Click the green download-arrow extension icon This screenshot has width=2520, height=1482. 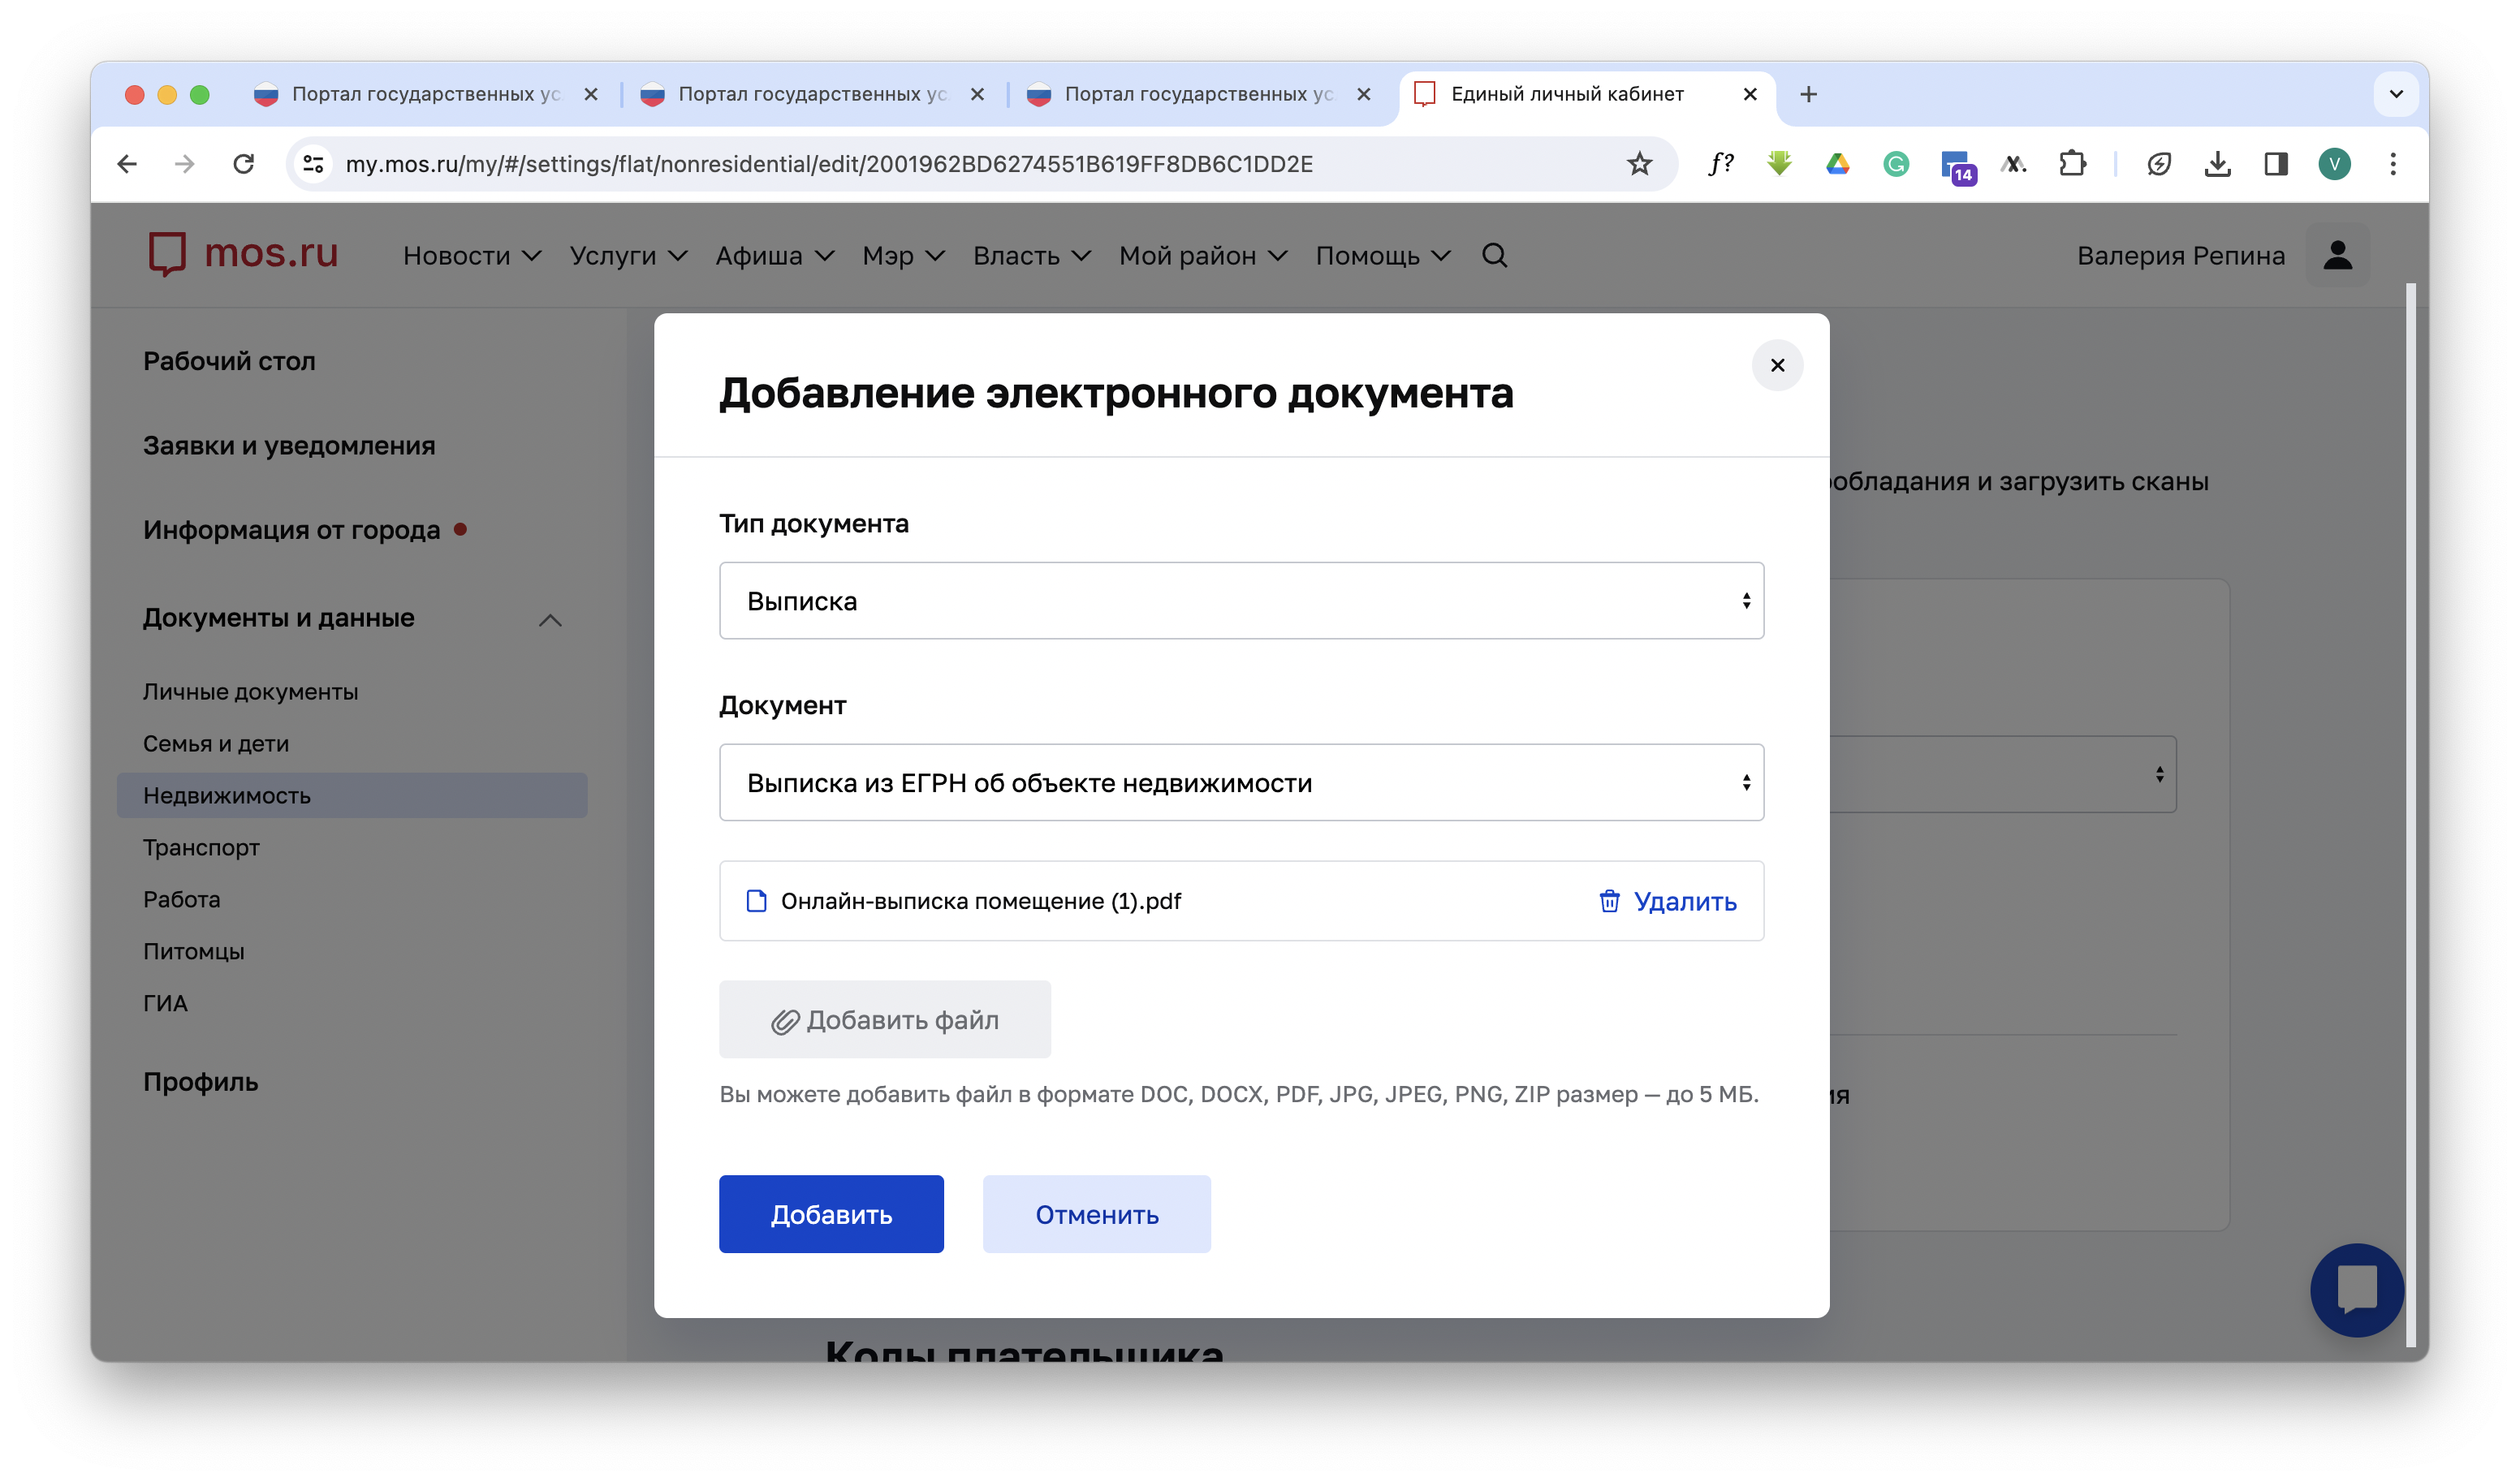pyautogui.click(x=1779, y=164)
